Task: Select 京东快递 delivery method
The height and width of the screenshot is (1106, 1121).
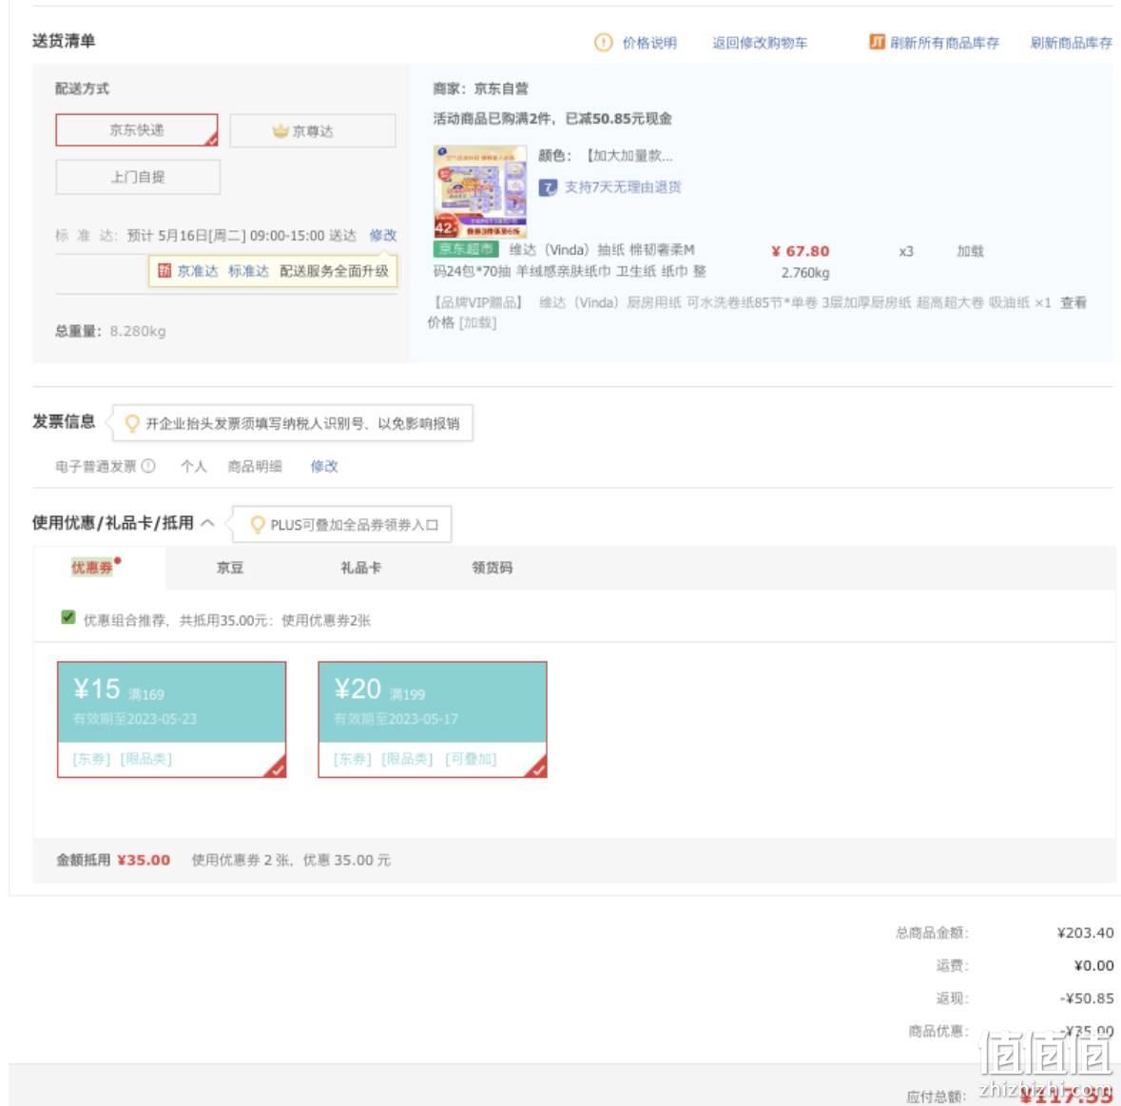Action: pyautogui.click(x=137, y=130)
